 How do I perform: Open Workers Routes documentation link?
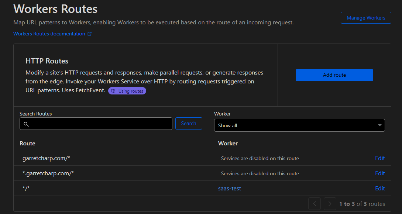point(49,34)
